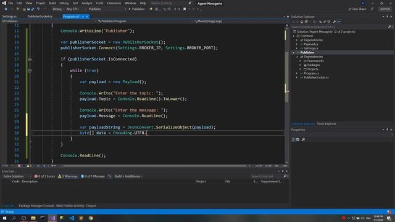
Task: Toggle the '0 of 1 Message' filter
Action: [x=93, y=176]
